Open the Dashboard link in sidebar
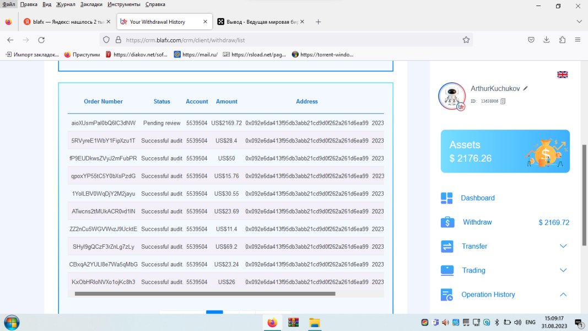This screenshot has width=588, height=331. point(477,198)
